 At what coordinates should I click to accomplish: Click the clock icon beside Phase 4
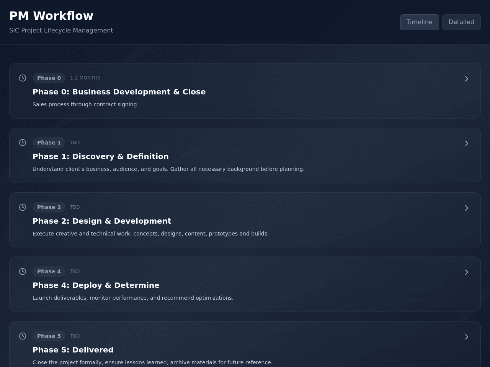pos(23,271)
